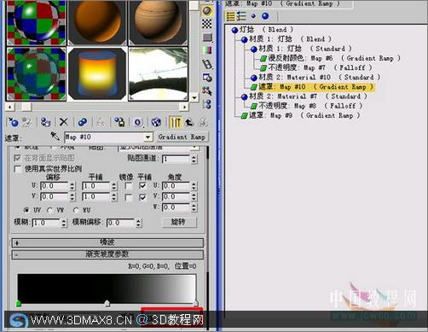428x332 pixels.
Task: Enable the U 镜像 mirror checkbox
Action: pyautogui.click(x=129, y=186)
